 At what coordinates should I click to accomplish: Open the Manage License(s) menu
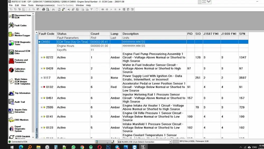pyautogui.click(x=45, y=5)
